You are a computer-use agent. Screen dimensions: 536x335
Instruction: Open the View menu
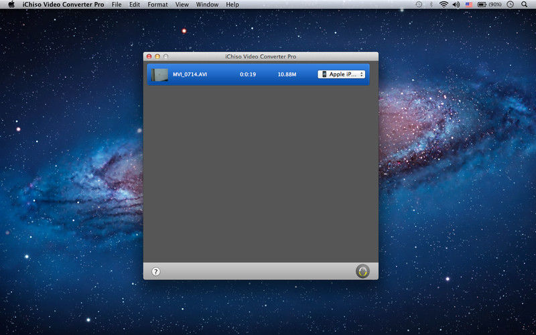click(182, 5)
